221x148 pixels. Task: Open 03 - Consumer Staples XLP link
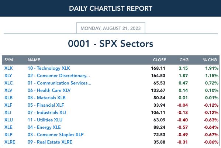point(56,135)
